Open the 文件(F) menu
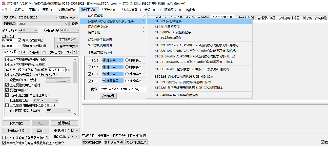 point(6,10)
